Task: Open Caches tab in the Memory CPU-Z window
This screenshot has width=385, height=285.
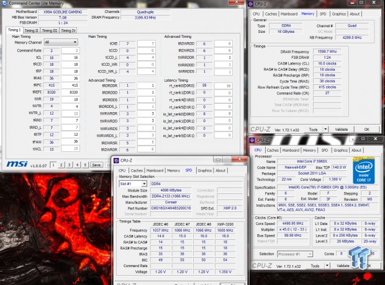Action: pos(271,14)
